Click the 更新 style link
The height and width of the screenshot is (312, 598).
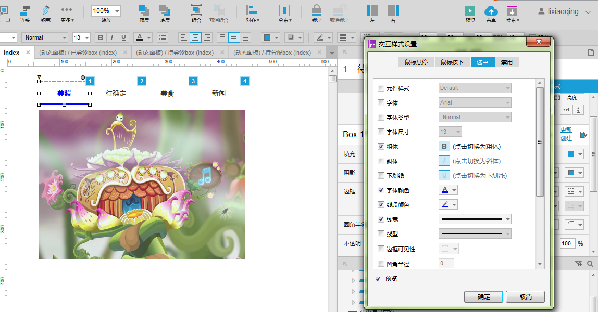566,130
